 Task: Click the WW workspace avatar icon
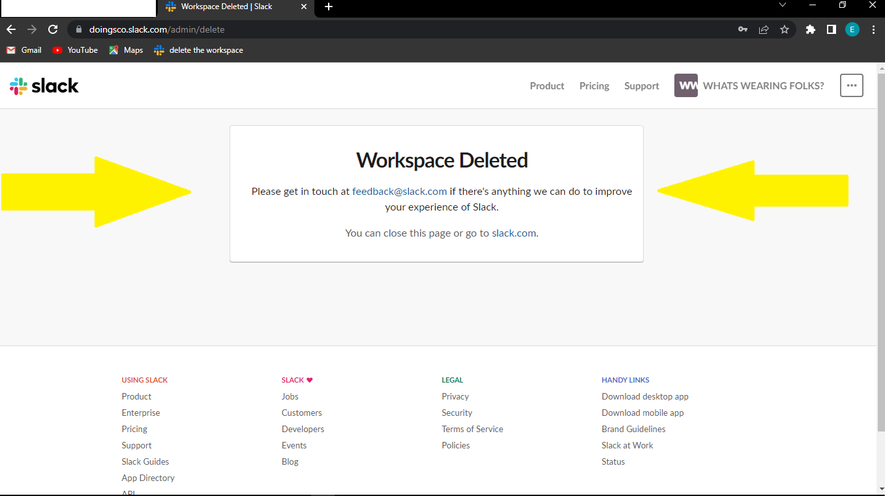[686, 85]
